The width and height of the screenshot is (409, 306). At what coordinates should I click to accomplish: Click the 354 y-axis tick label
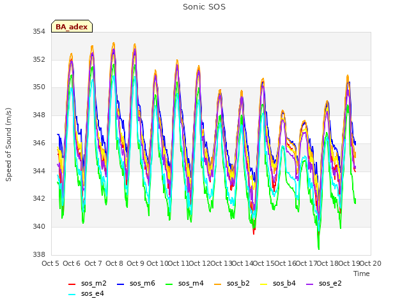39,32
